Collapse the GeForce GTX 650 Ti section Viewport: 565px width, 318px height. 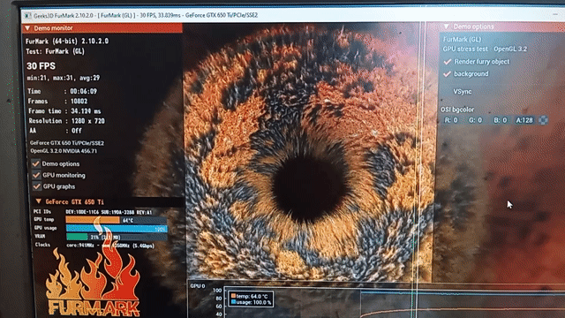(x=39, y=201)
